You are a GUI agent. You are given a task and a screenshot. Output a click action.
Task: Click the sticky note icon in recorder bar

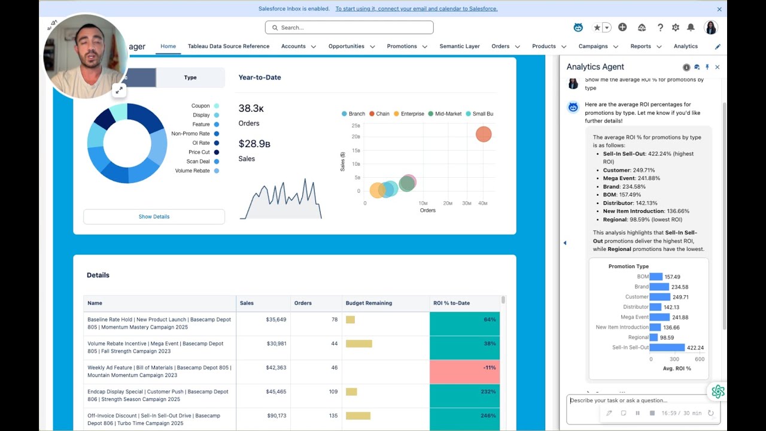click(624, 413)
